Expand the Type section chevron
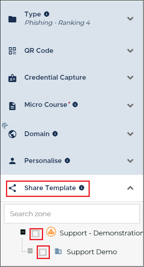The image size is (144, 267). 130,18
